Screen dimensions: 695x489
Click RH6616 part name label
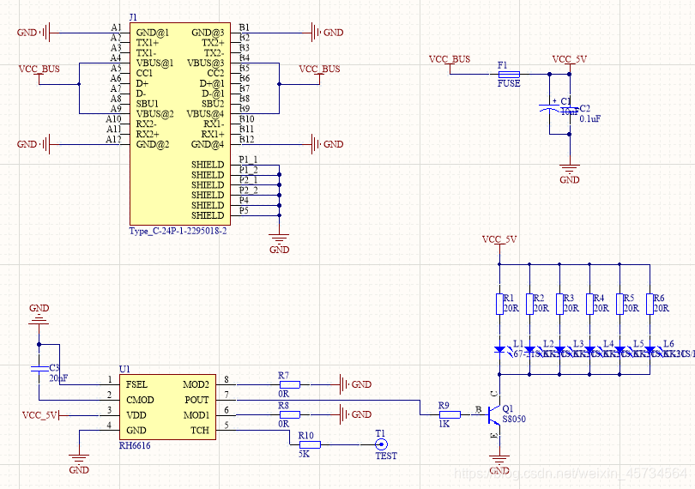click(135, 445)
